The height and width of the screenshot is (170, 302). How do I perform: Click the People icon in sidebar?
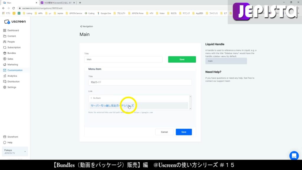tap(5, 42)
